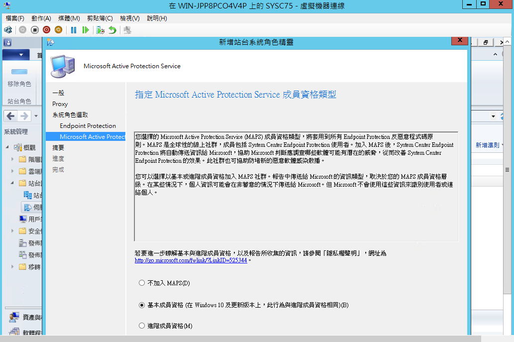
Task: Select Microsoft Active Protection Service step
Action: click(x=86, y=137)
